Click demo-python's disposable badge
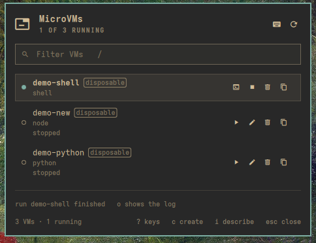Viewport: 316px width, 243px height. 110,153
